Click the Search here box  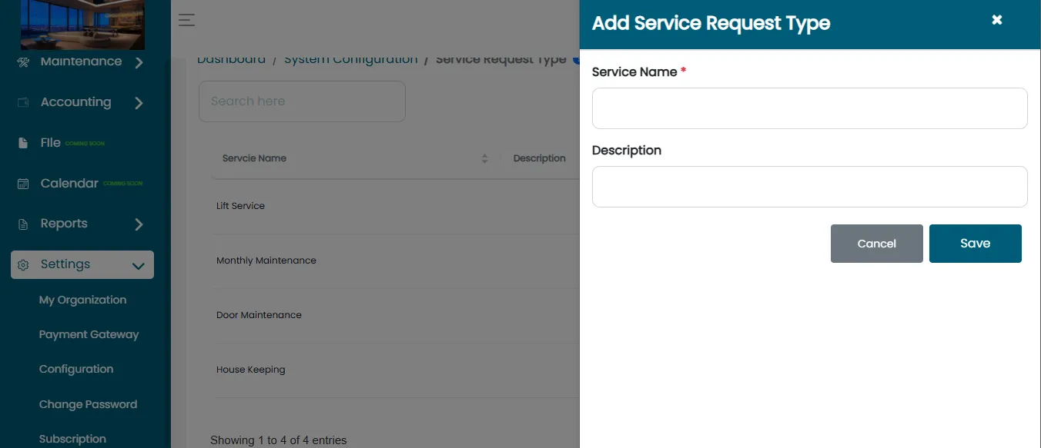302,101
